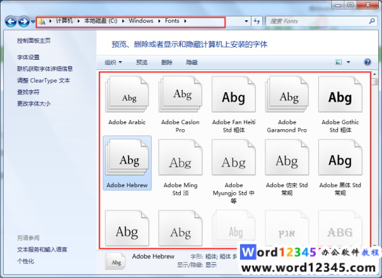Click the Adobe Hebrew preview icon in the details pane

[x=115, y=261]
